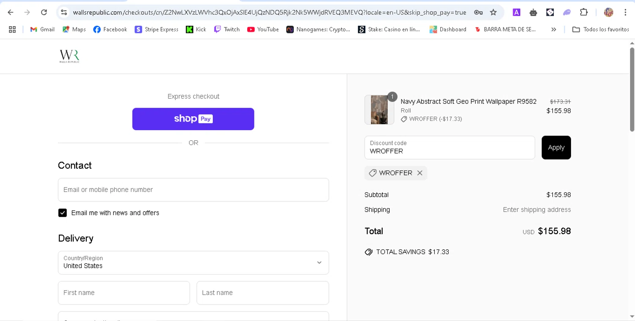This screenshot has height=321, width=635.
Task: Open the Chrome three-dot menu
Action: 625,12
